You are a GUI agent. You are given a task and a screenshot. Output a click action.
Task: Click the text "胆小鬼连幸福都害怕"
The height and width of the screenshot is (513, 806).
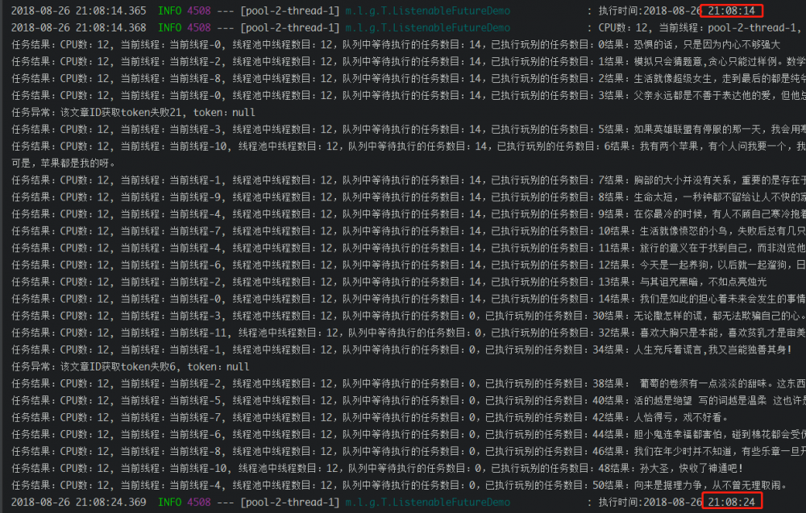click(x=678, y=434)
